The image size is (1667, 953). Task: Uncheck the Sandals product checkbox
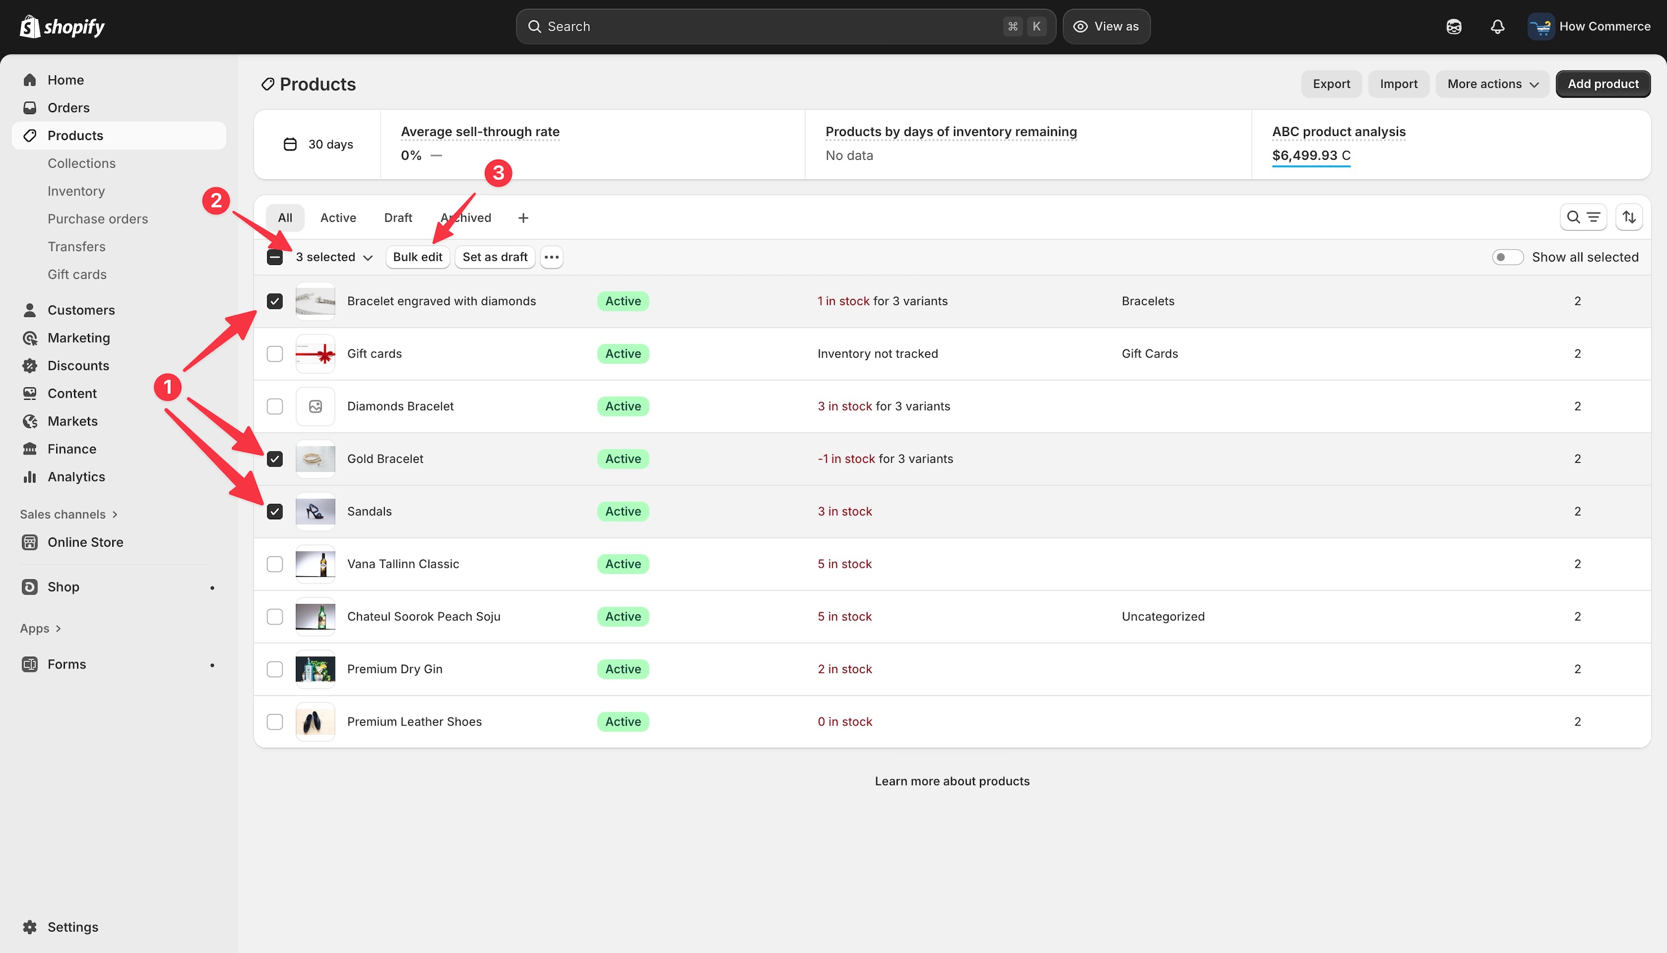pos(275,512)
